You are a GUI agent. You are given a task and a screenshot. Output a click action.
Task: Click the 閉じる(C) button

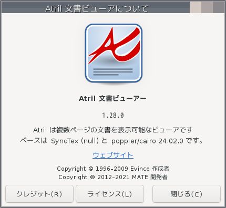point(187,194)
